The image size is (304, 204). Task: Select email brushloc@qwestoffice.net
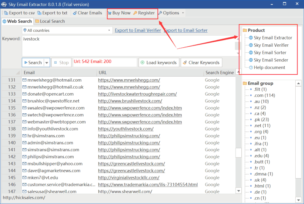pyautogui.click(x=53, y=101)
